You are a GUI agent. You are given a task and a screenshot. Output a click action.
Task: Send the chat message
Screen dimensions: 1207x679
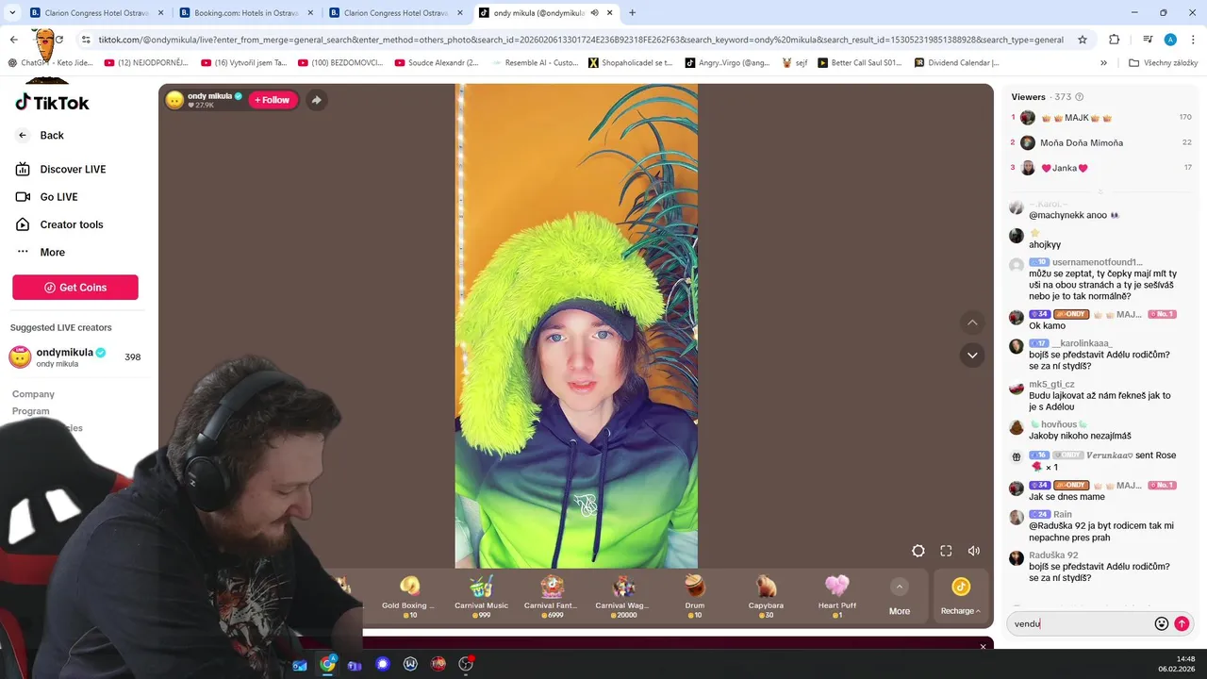(1182, 623)
